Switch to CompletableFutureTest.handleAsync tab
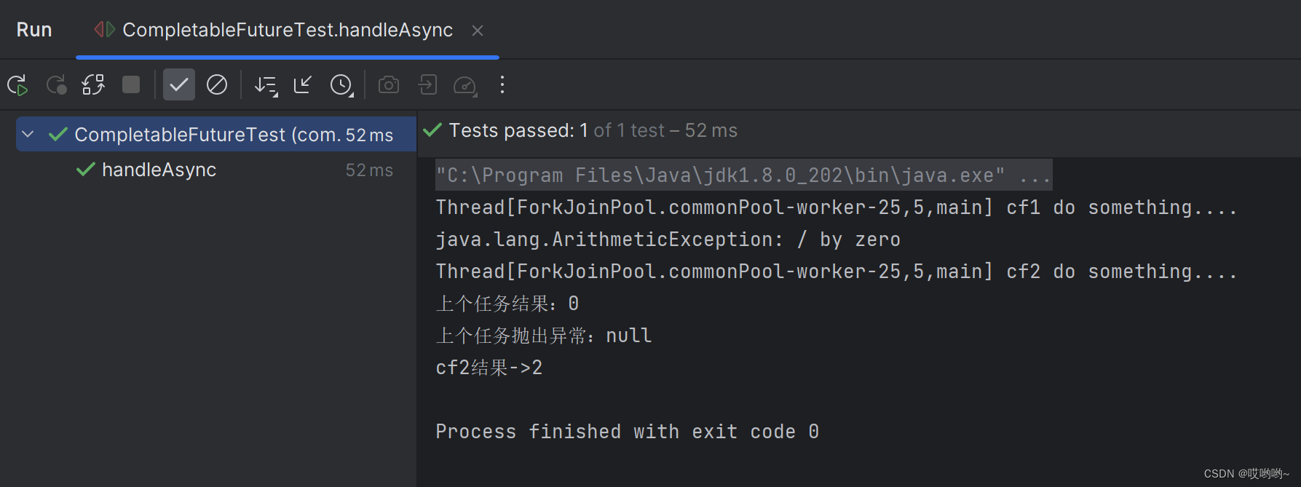This screenshot has height=487, width=1301. click(x=287, y=30)
